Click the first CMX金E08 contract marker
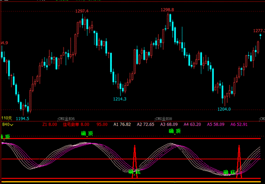The image size is (265, 184). tap(66, 119)
